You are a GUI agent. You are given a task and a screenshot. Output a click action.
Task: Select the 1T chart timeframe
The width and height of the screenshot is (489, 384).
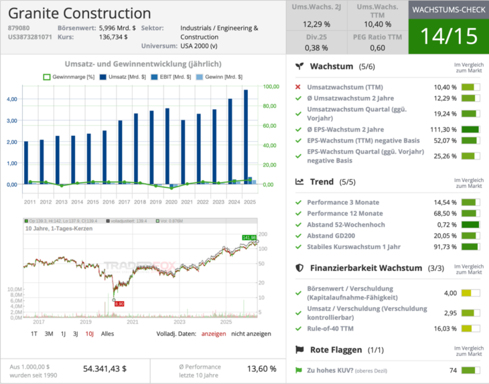(x=34, y=334)
